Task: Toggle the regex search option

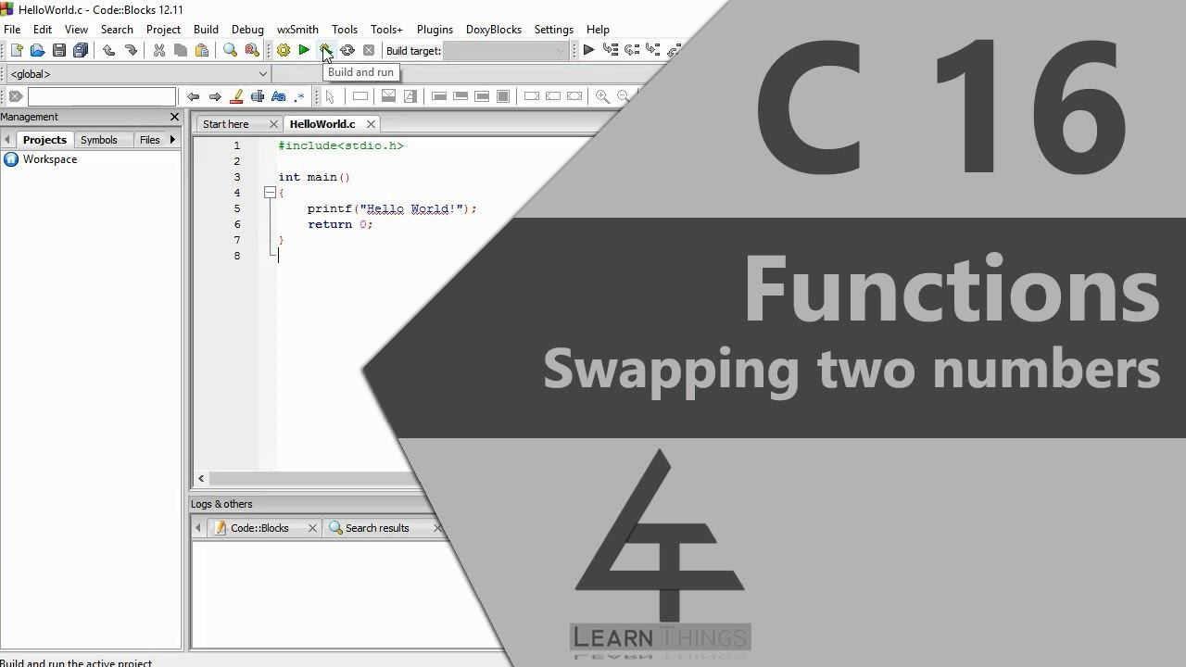Action: pyautogui.click(x=299, y=96)
